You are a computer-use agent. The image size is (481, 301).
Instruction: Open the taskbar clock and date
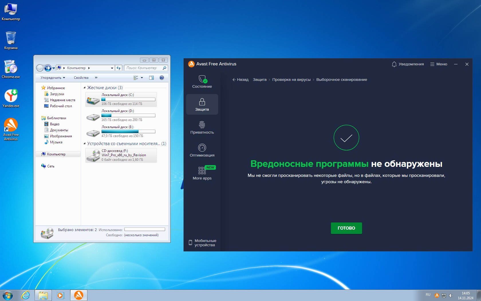[466, 296]
